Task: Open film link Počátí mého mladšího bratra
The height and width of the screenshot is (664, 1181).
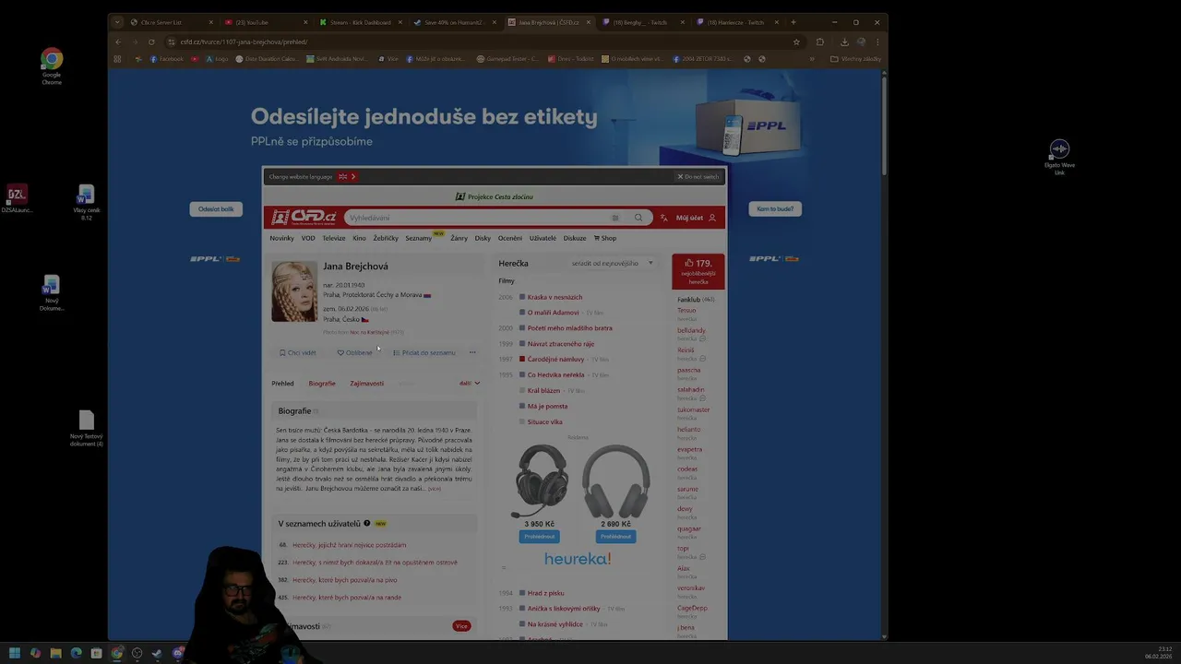Action: click(x=569, y=327)
